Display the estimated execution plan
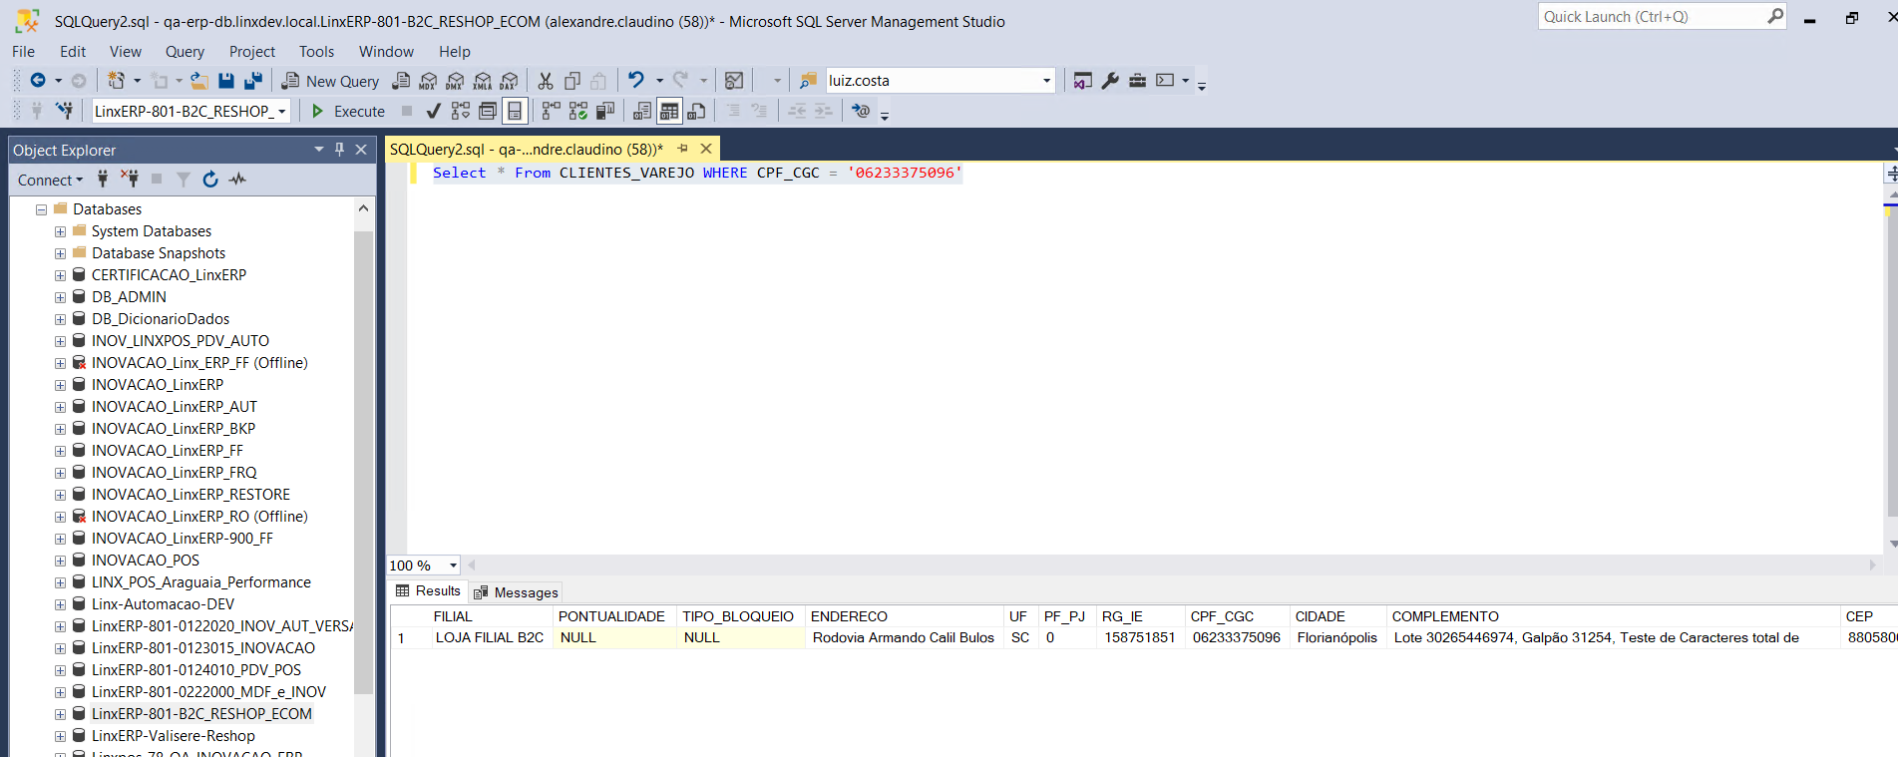1898x757 pixels. (x=460, y=111)
